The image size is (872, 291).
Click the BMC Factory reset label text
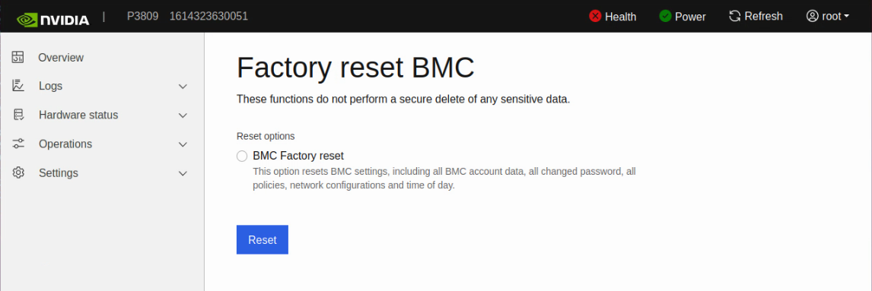(298, 156)
